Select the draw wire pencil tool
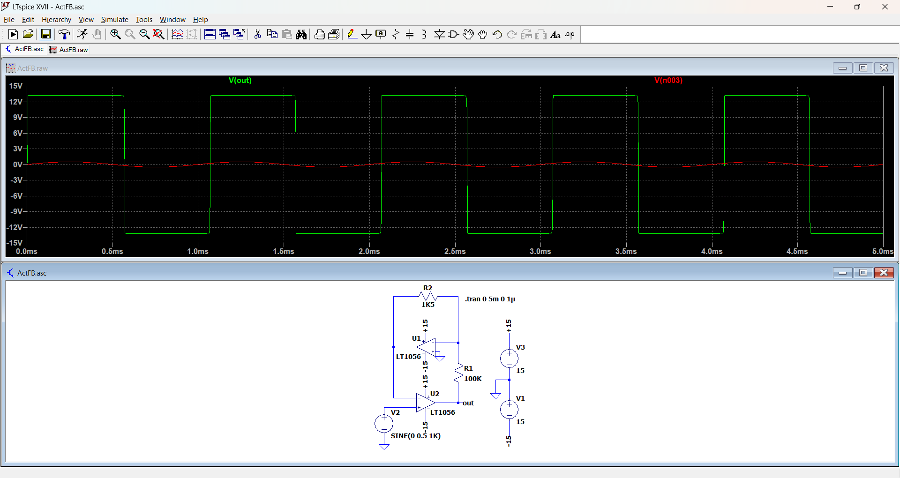Screen dimensions: 900x478 [x=352, y=34]
